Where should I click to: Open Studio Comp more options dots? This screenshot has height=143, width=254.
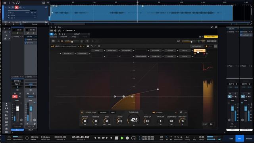click(x=186, y=112)
